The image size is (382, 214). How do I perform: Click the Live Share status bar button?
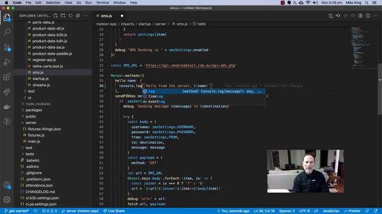coord(114,211)
